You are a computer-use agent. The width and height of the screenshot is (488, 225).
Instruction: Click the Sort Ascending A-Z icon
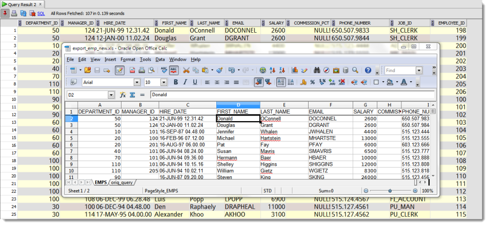pos(273,71)
